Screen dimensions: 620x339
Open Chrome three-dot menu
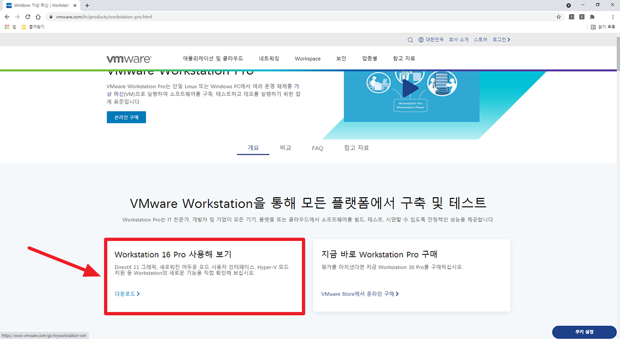(613, 17)
